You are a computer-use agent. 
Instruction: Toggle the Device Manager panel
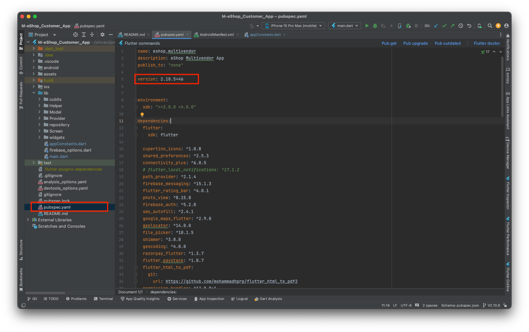pyautogui.click(x=508, y=153)
